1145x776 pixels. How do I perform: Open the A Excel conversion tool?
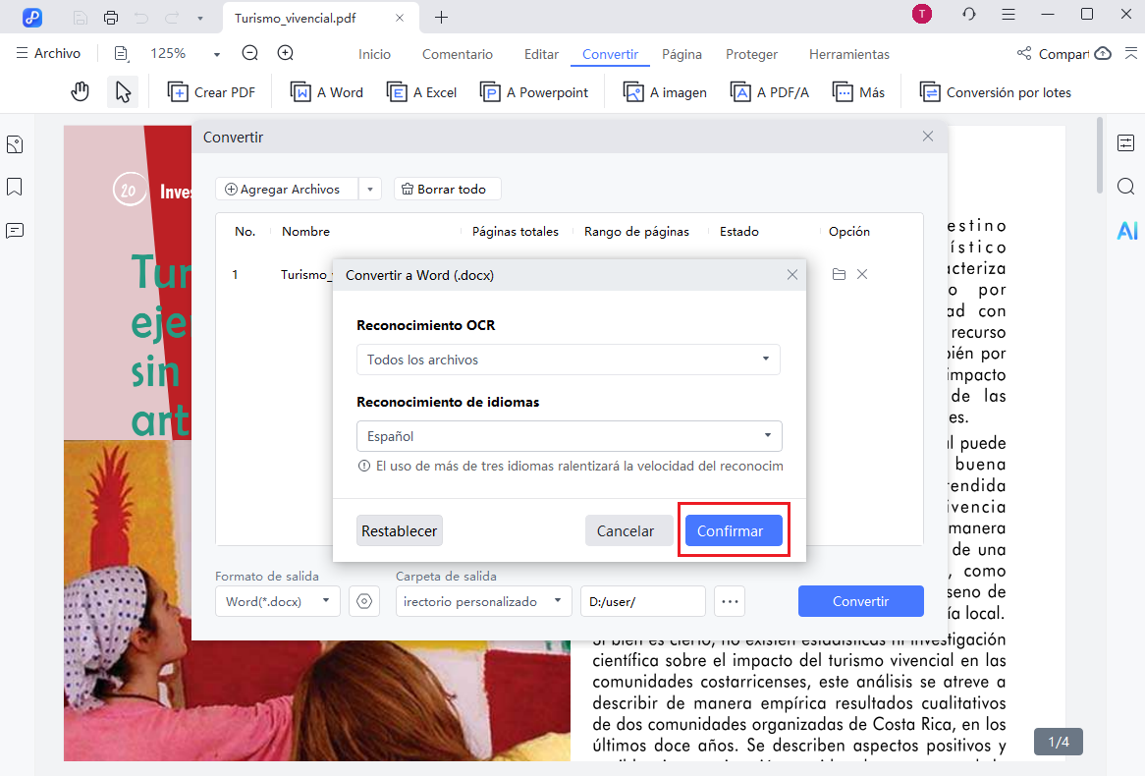tap(421, 90)
